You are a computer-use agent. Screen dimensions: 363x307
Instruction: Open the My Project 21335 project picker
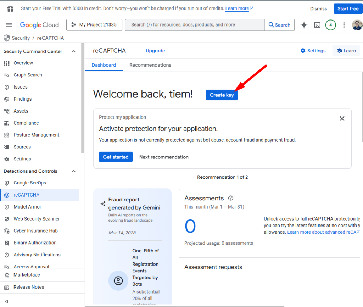[x=94, y=25]
